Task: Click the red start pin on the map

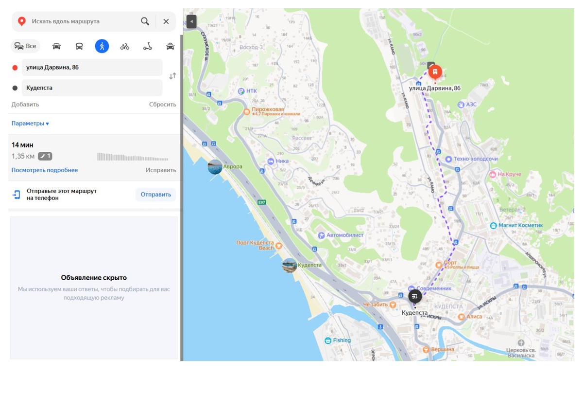Action: [x=435, y=73]
